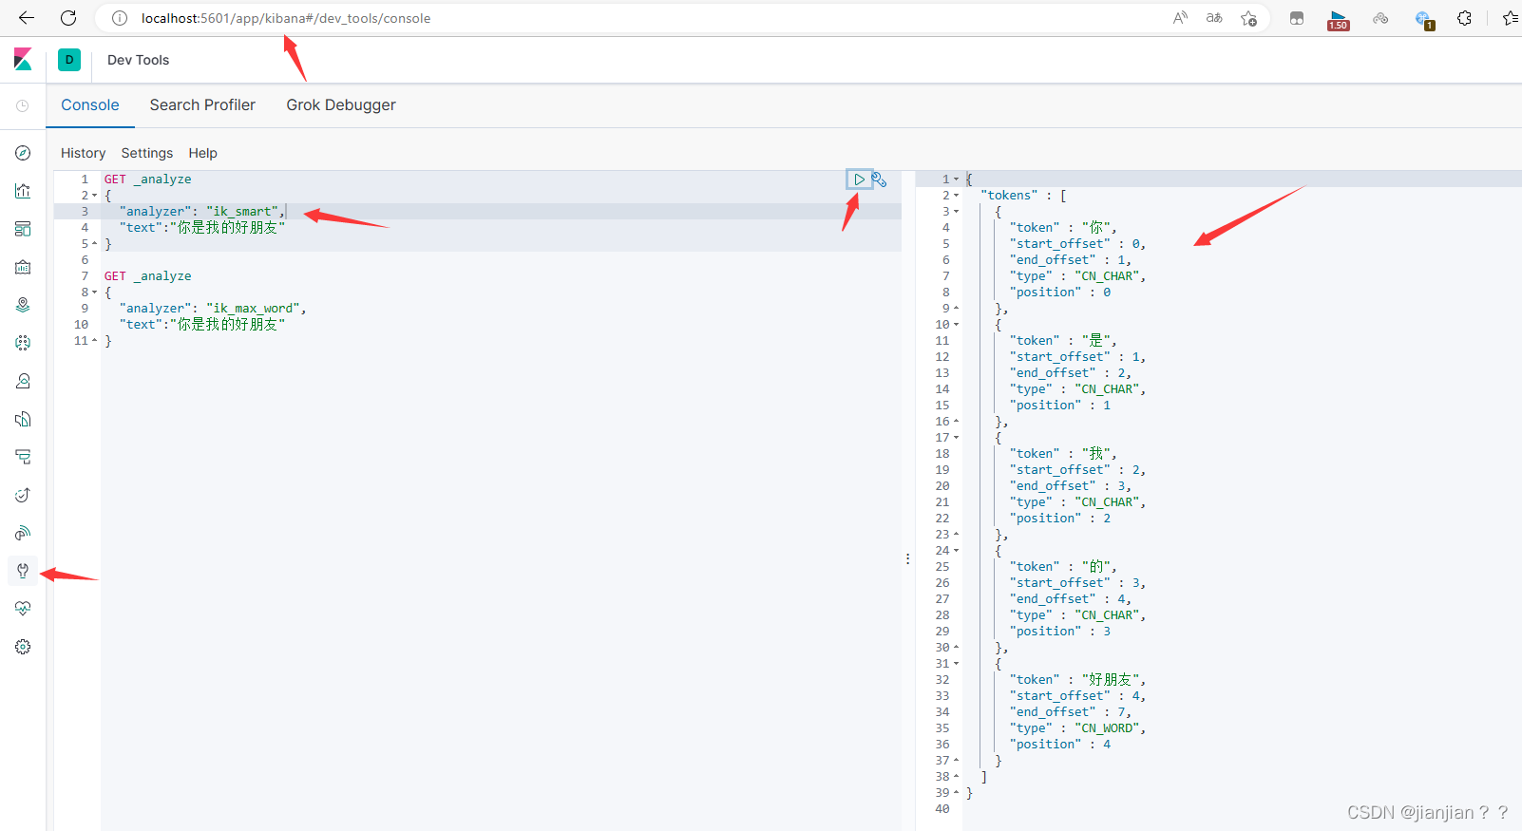Open recently viewed clock icon in sidebar
The width and height of the screenshot is (1522, 831).
[x=23, y=105]
